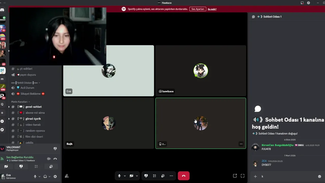
Task: Open the Bu nedir? link
Action: click(x=212, y=9)
